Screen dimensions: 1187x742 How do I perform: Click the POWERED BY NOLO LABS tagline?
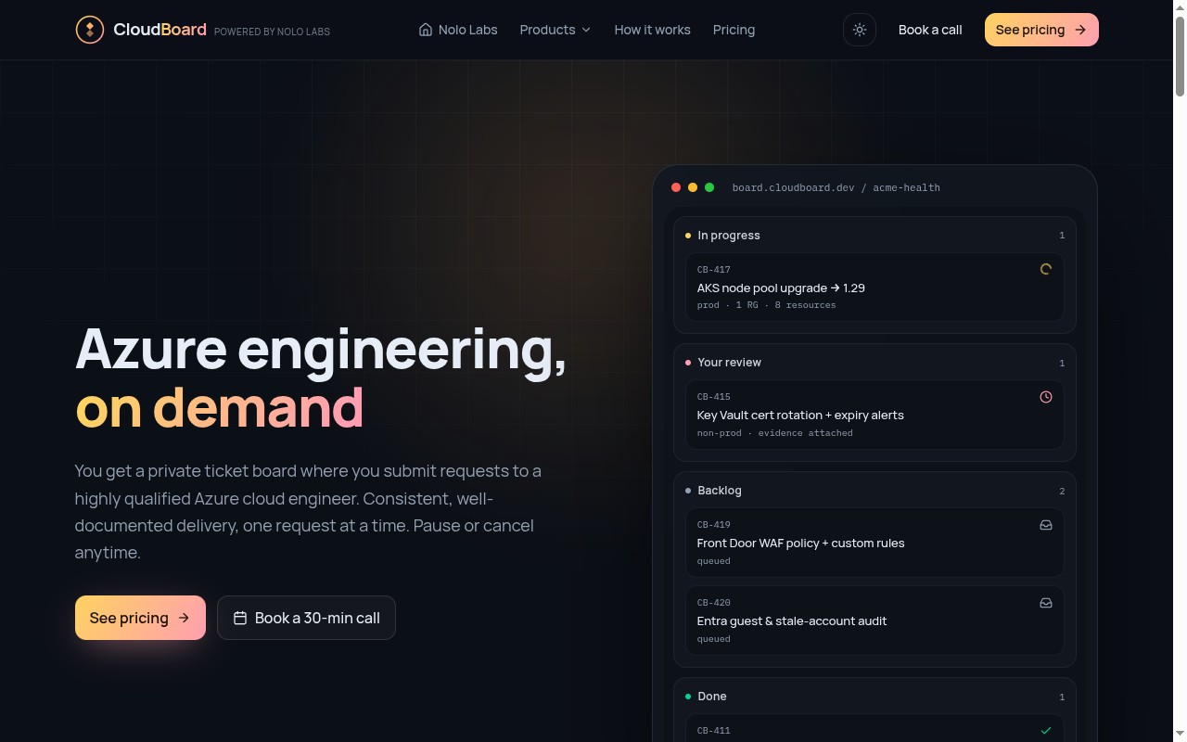point(272,32)
